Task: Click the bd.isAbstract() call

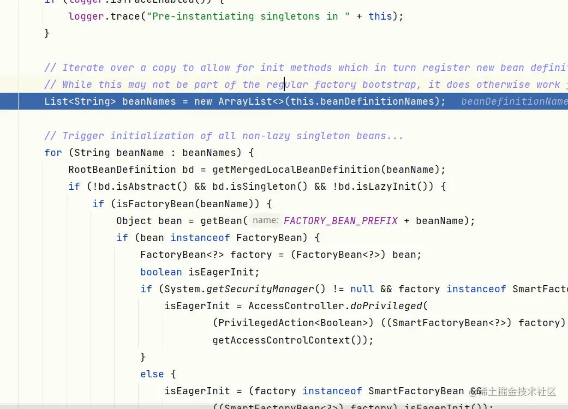Action: coord(143,187)
